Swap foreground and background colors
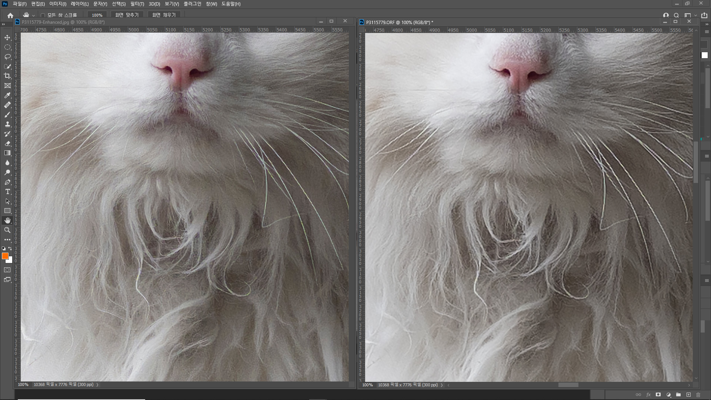The height and width of the screenshot is (400, 711). tap(10, 249)
